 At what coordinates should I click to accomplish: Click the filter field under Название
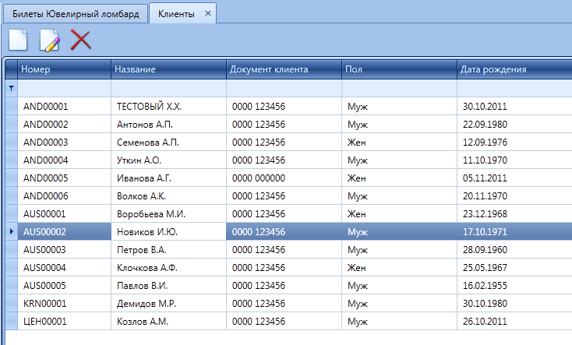coord(168,89)
